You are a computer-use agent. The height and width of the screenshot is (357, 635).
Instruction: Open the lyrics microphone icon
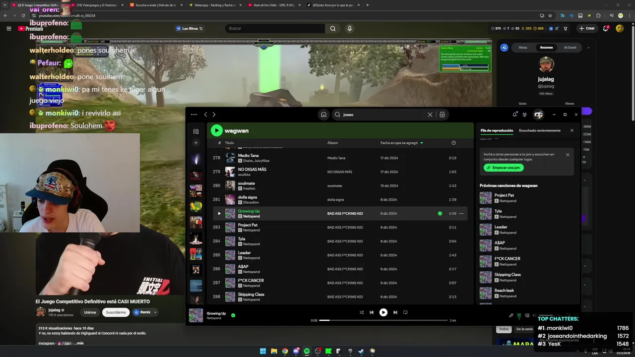click(x=511, y=315)
